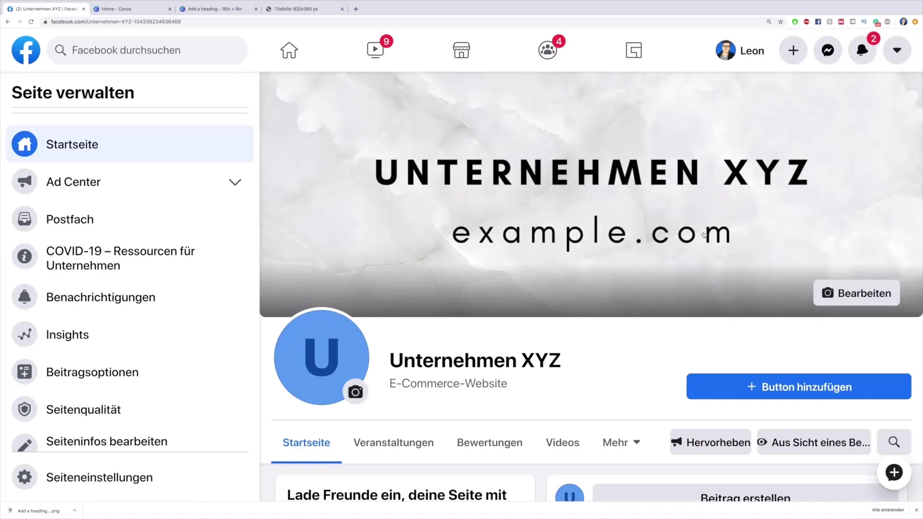Click Button hinzufügen action button
Viewport: 923px width, 519px height.
coord(799,386)
